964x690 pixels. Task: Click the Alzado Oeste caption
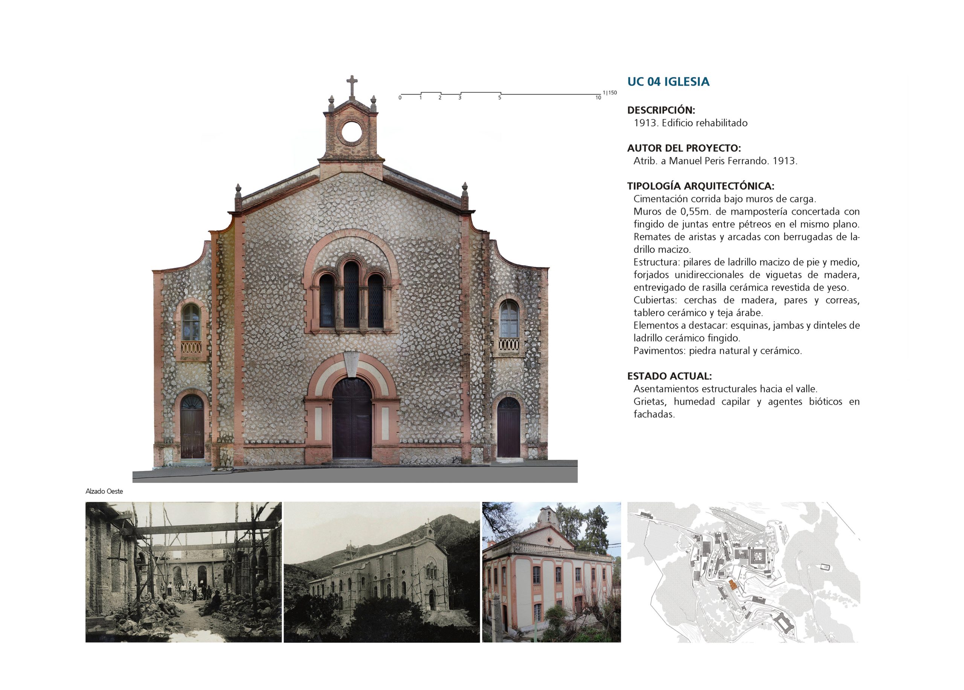(104, 491)
